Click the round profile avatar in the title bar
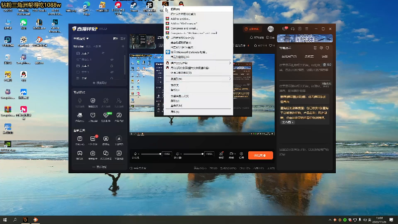Viewport: 398px width, 224px height. pos(271,29)
